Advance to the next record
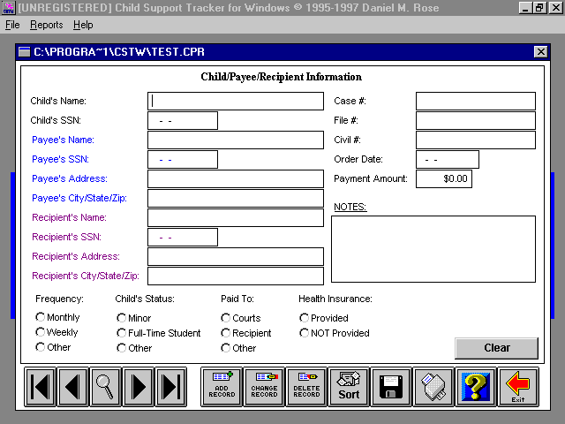This screenshot has height=424, width=565. click(x=139, y=387)
